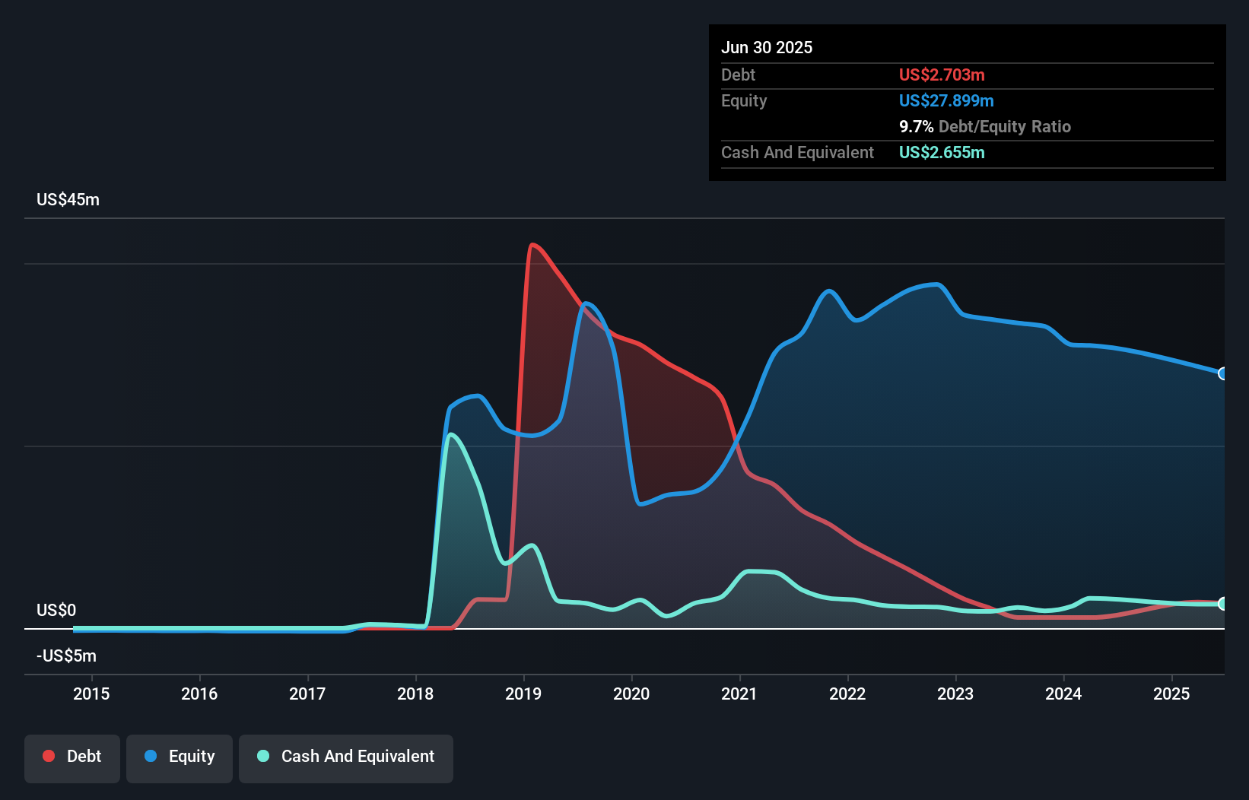Click the 2020 x-axis label
The width and height of the screenshot is (1249, 800).
[x=631, y=694]
